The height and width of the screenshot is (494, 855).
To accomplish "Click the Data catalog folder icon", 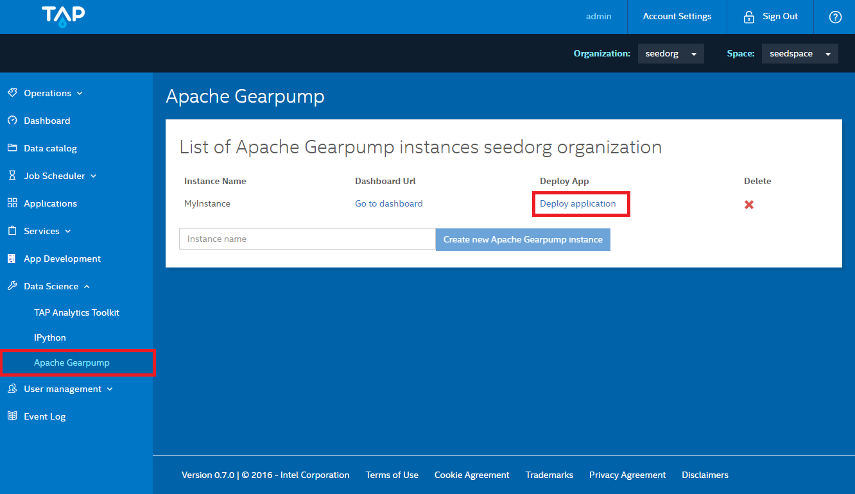I will pos(12,148).
